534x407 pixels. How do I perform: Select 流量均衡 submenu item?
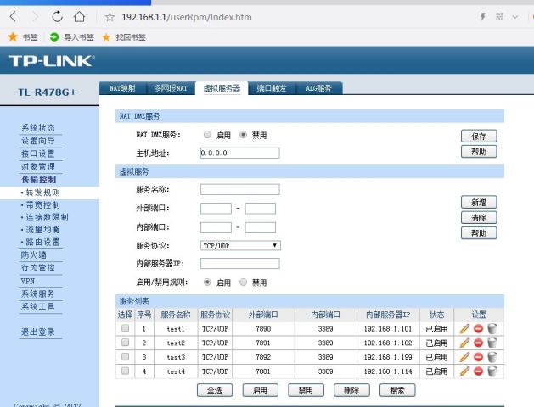pyautogui.click(x=43, y=230)
